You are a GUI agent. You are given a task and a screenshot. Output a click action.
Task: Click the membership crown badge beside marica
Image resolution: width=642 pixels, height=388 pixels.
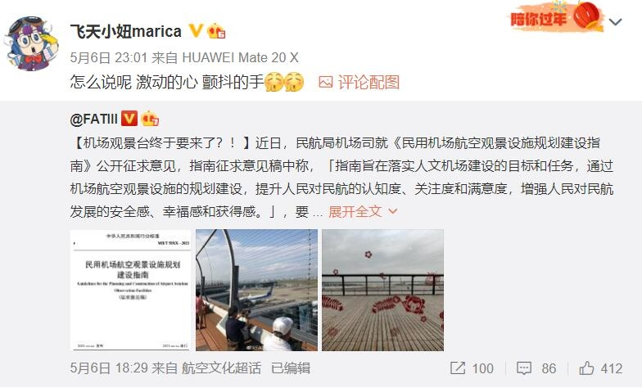click(x=215, y=31)
